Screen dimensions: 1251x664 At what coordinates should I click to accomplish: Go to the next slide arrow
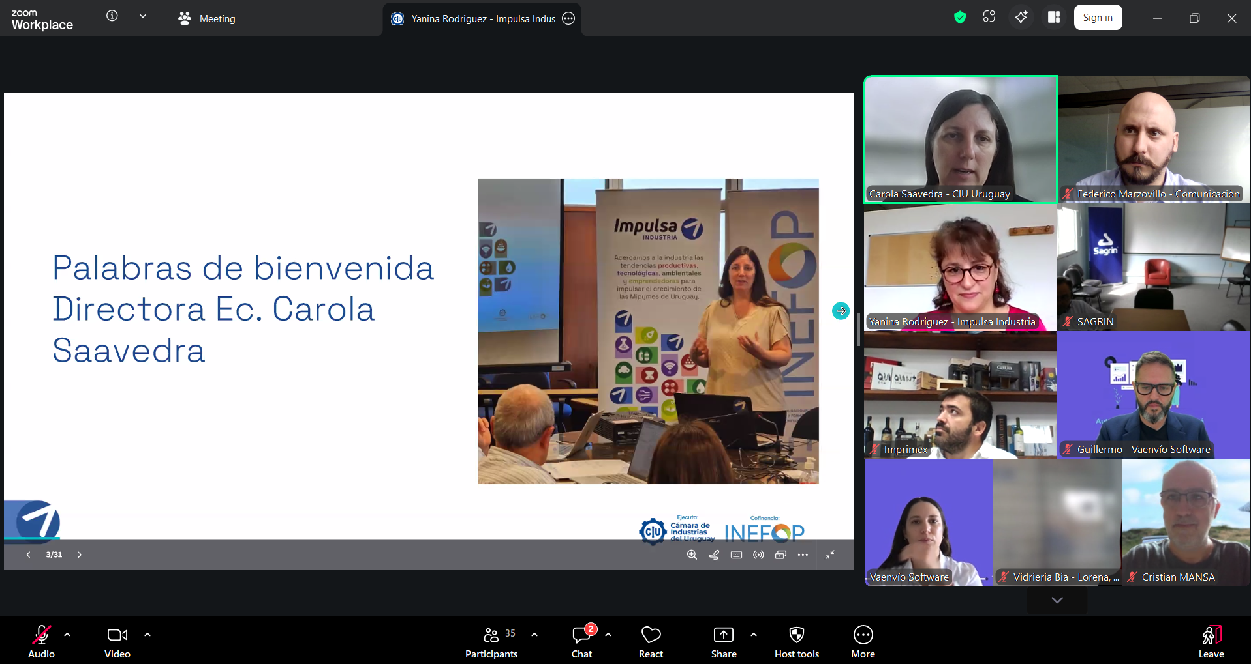pos(80,555)
